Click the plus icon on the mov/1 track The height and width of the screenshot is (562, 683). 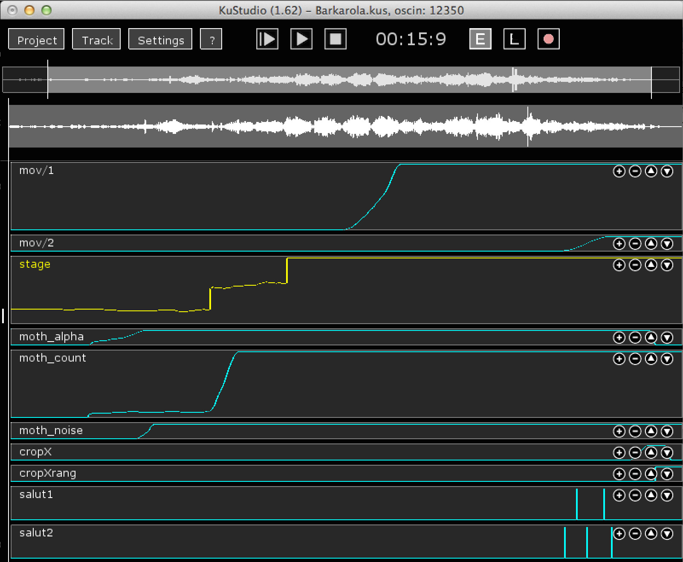pyautogui.click(x=619, y=171)
